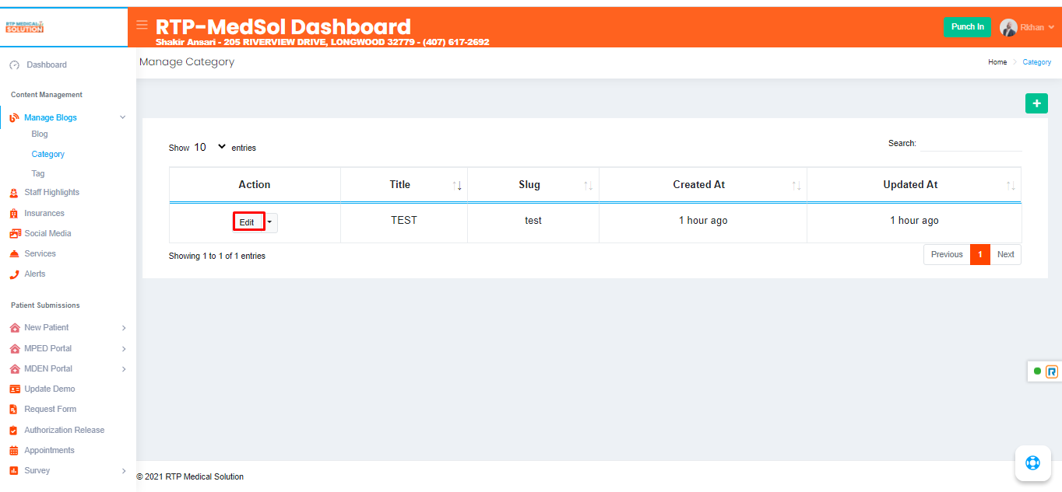Click the Update Demo card icon

[x=14, y=389]
